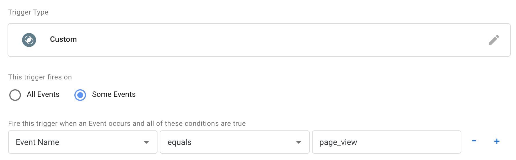Click the All Events label text
The height and width of the screenshot is (160, 516).
coord(43,94)
